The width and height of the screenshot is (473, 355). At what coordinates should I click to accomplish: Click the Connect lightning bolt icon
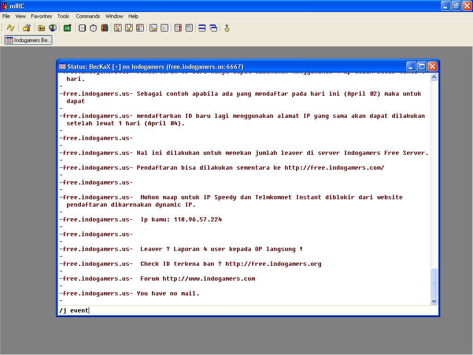[x=11, y=28]
